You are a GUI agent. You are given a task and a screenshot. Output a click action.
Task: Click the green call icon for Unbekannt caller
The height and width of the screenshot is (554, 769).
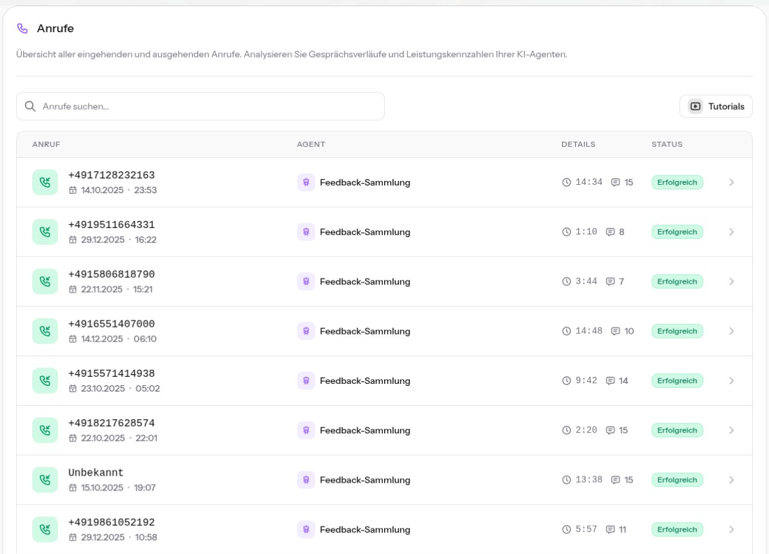coord(45,480)
